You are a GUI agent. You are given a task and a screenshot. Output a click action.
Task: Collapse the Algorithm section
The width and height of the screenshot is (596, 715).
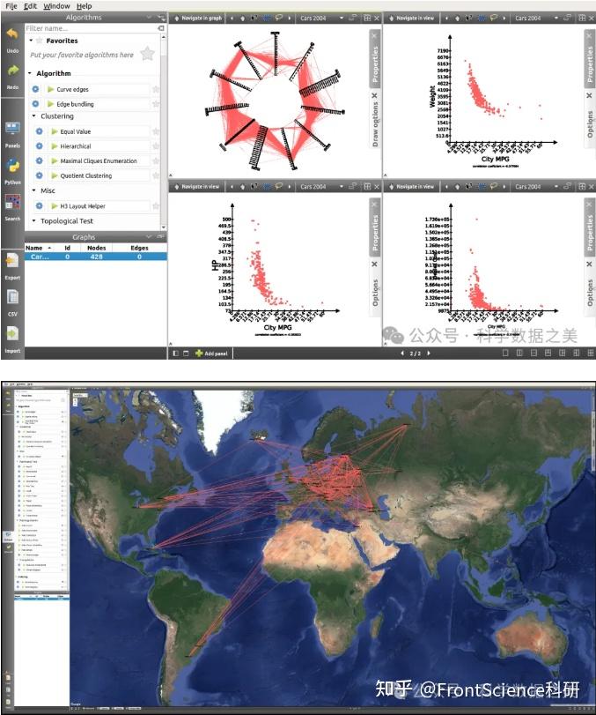coord(30,73)
